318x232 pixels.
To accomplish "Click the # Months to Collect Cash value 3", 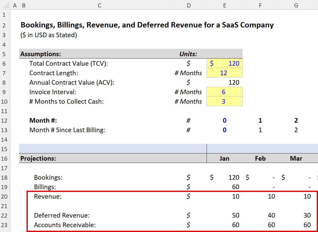I will coord(224,101).
